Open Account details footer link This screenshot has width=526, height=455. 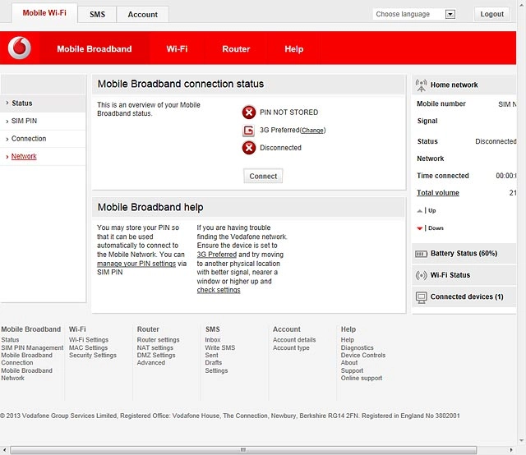[294, 340]
